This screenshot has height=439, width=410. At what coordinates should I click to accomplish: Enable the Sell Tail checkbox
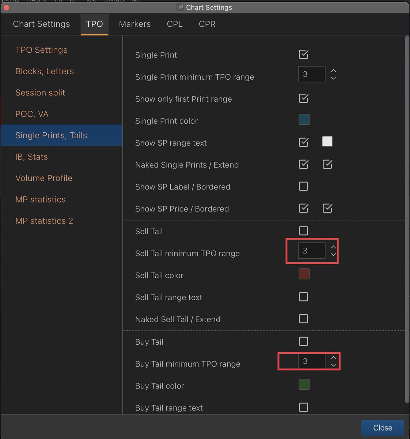pos(304,231)
